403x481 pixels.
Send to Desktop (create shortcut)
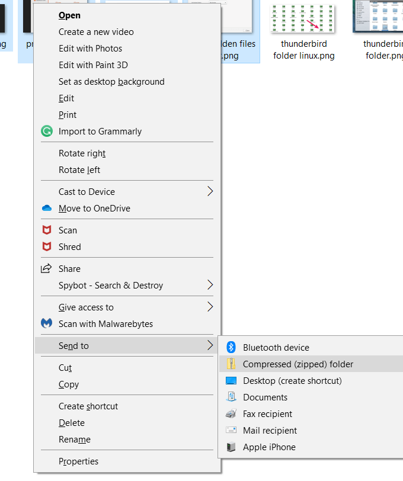(x=311, y=381)
